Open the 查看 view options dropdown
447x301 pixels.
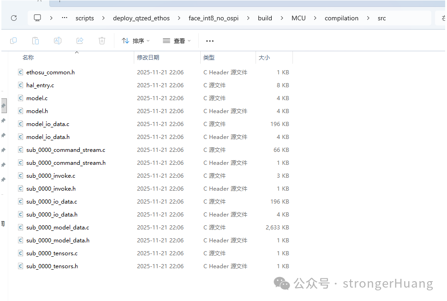point(177,41)
